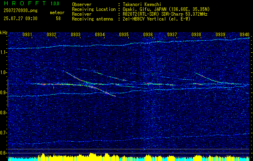Click the kHz axis unit label
253x161 pixels.
(4, 33)
